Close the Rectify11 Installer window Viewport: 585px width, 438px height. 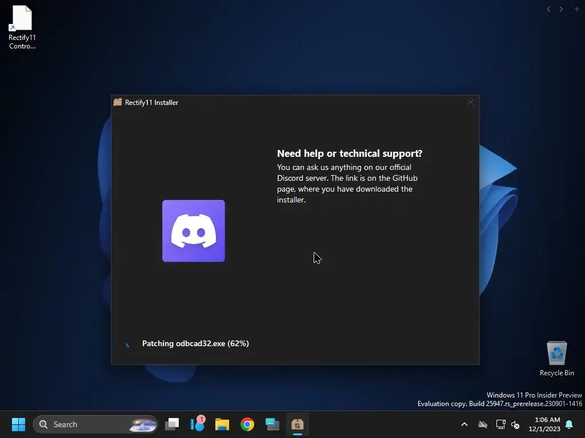(x=471, y=103)
